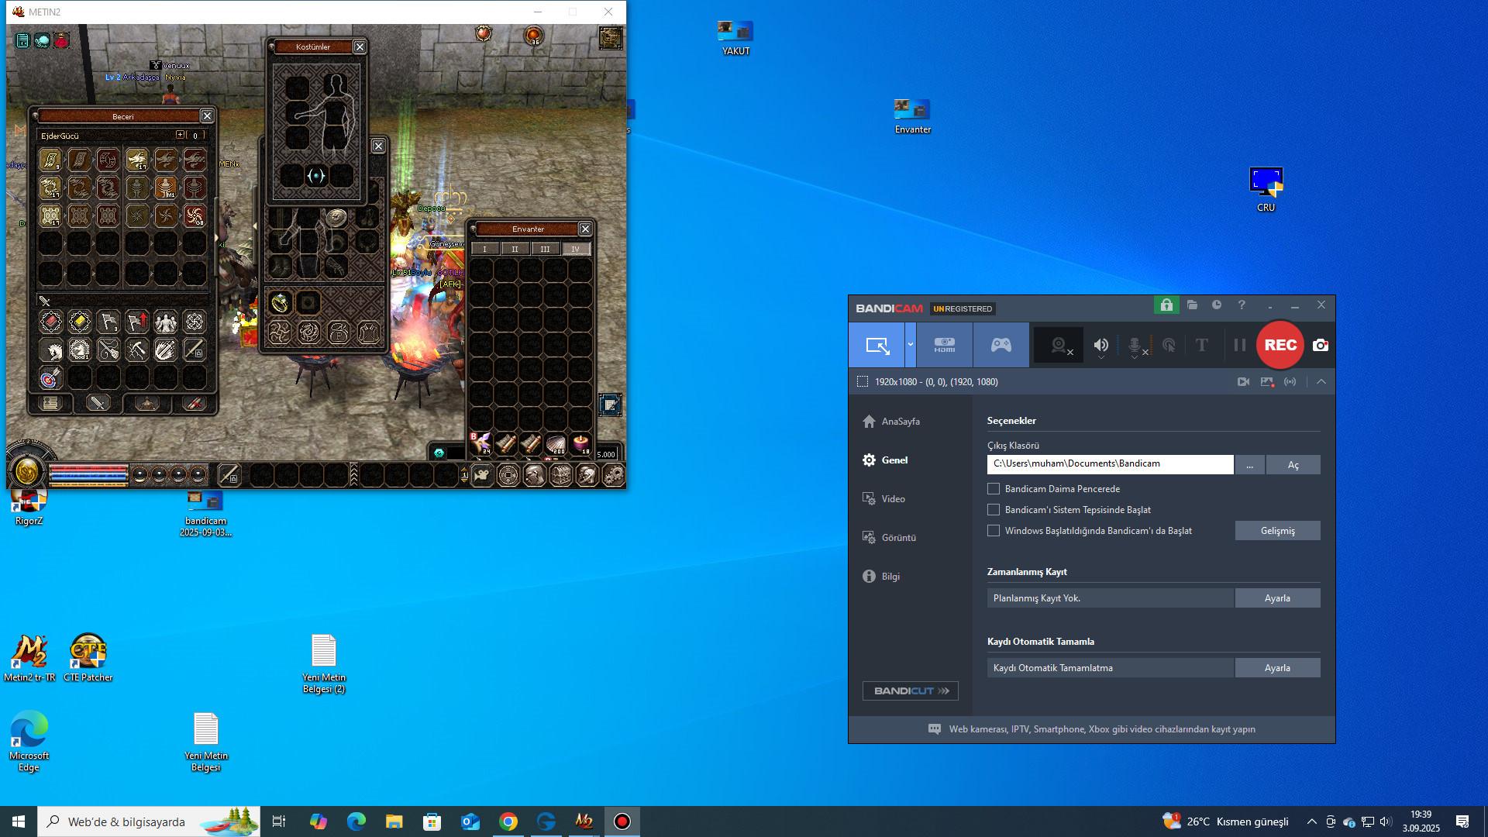Click the Aç button to open the folder
The width and height of the screenshot is (1488, 837).
tap(1293, 465)
